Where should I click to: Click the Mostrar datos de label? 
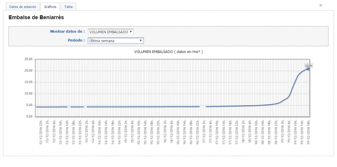click(67, 32)
